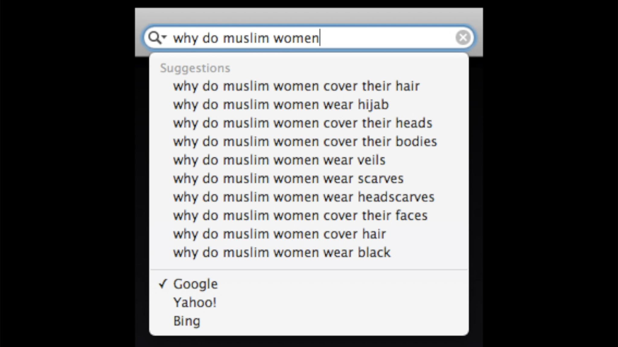Select the 'wear black' suggestion
The height and width of the screenshot is (347, 618).
(x=282, y=252)
